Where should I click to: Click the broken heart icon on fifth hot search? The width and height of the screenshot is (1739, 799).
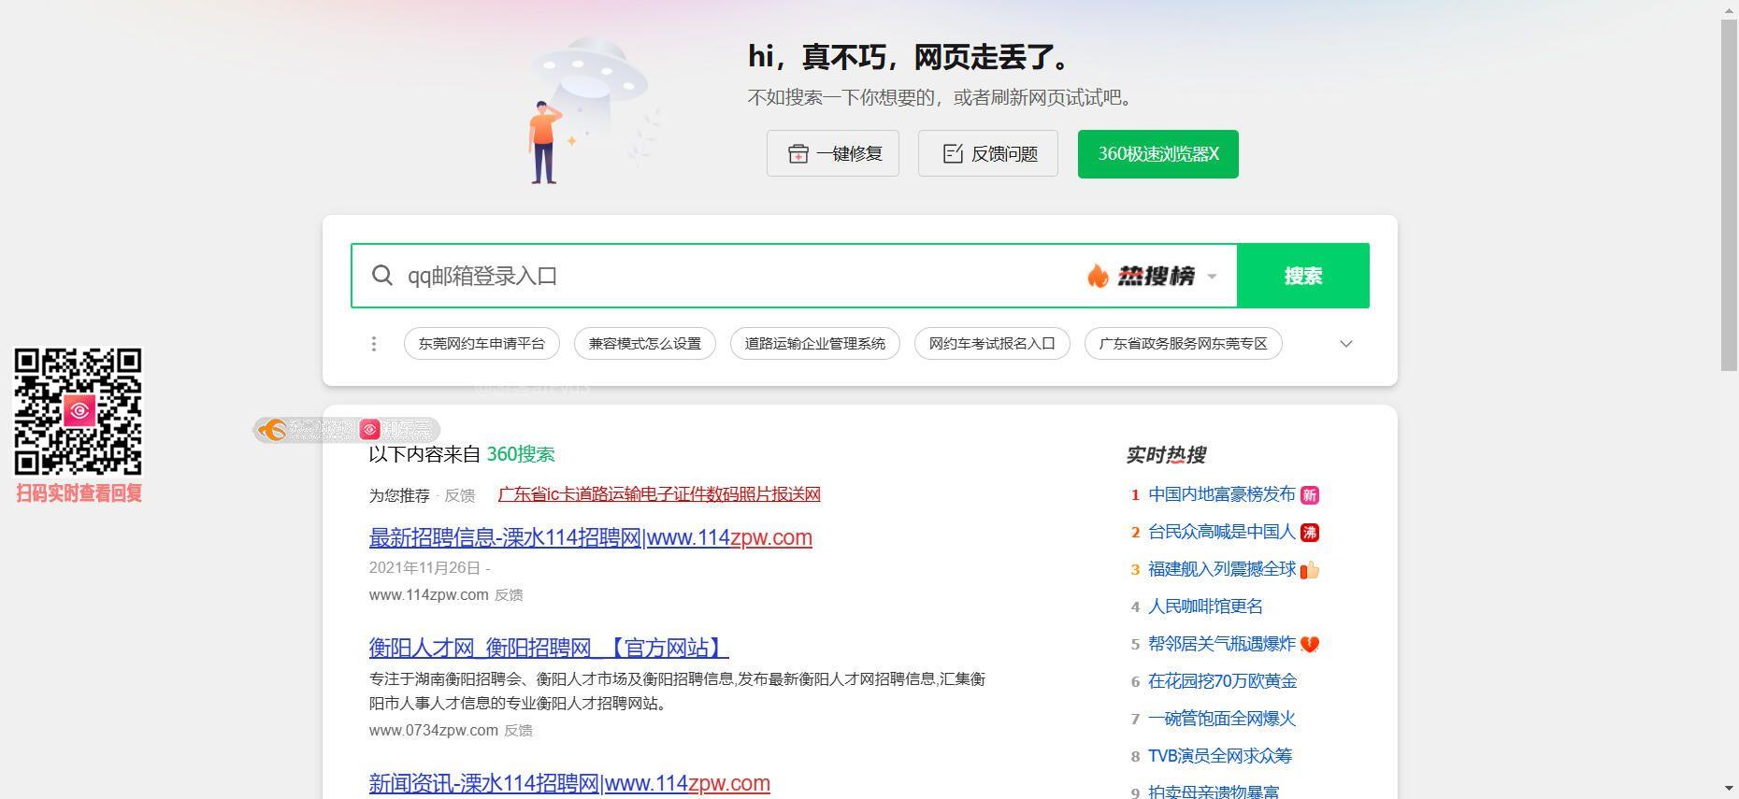1310,645
